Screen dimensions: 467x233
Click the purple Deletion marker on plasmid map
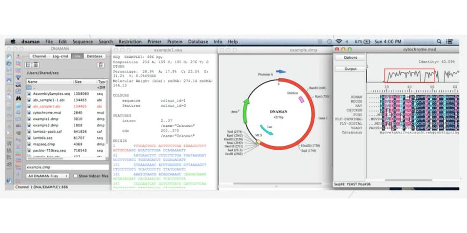pos(301,99)
